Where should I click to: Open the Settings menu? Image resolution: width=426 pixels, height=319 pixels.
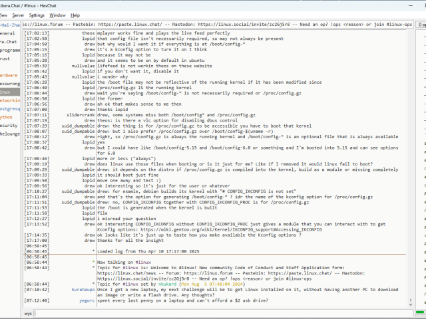coord(37,15)
